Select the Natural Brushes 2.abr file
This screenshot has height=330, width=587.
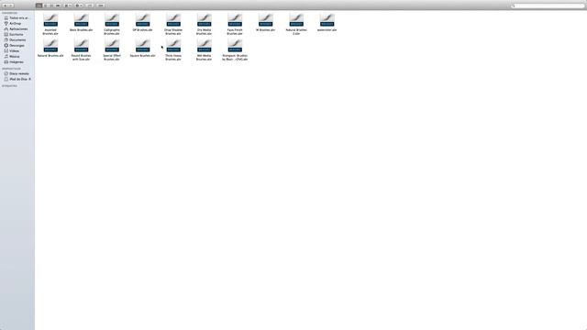point(296,24)
